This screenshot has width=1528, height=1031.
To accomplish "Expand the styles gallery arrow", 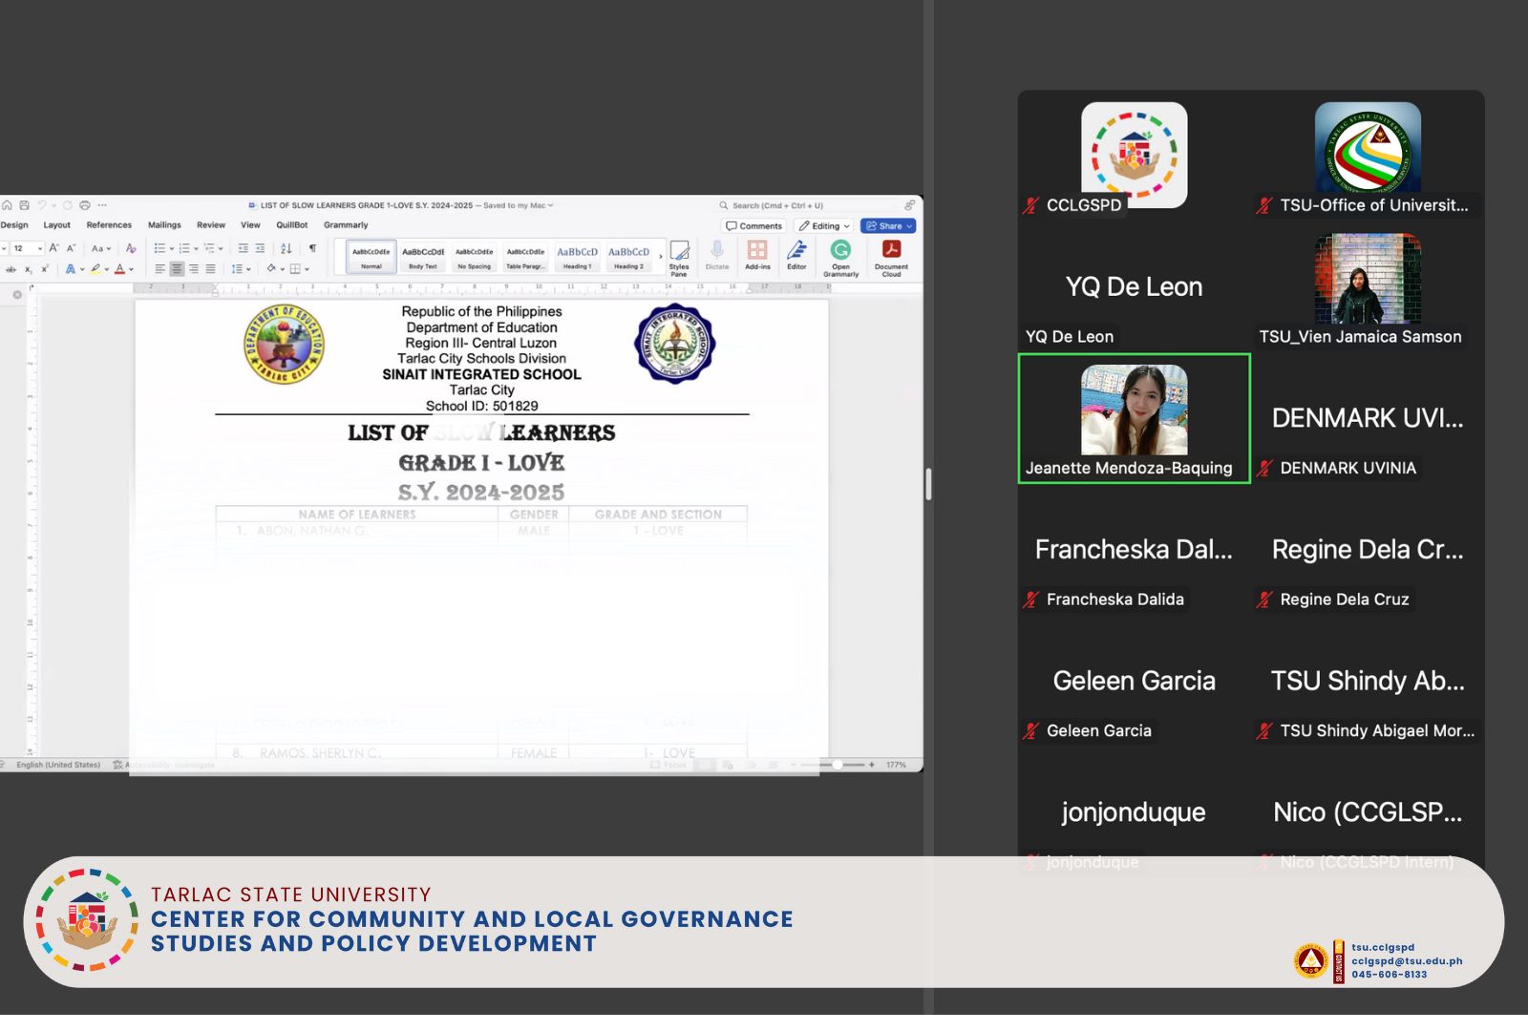I will 661,257.
